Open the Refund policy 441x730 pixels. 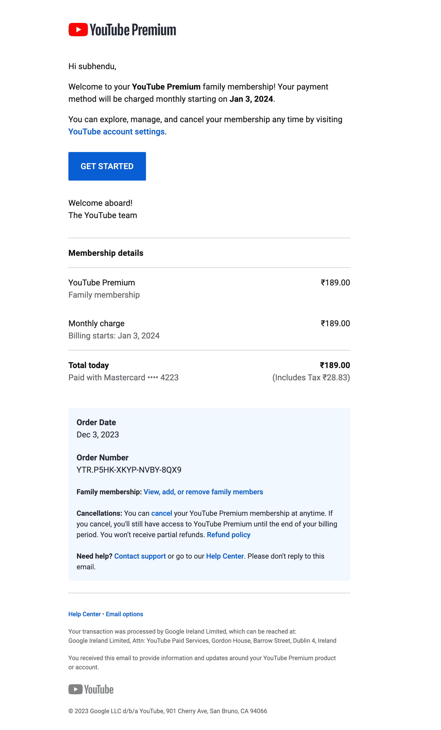tap(229, 535)
